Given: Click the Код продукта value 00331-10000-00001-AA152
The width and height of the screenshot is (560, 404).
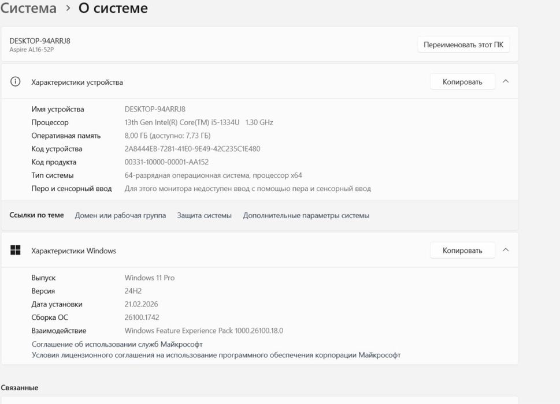Looking at the screenshot, I should coord(166,162).
